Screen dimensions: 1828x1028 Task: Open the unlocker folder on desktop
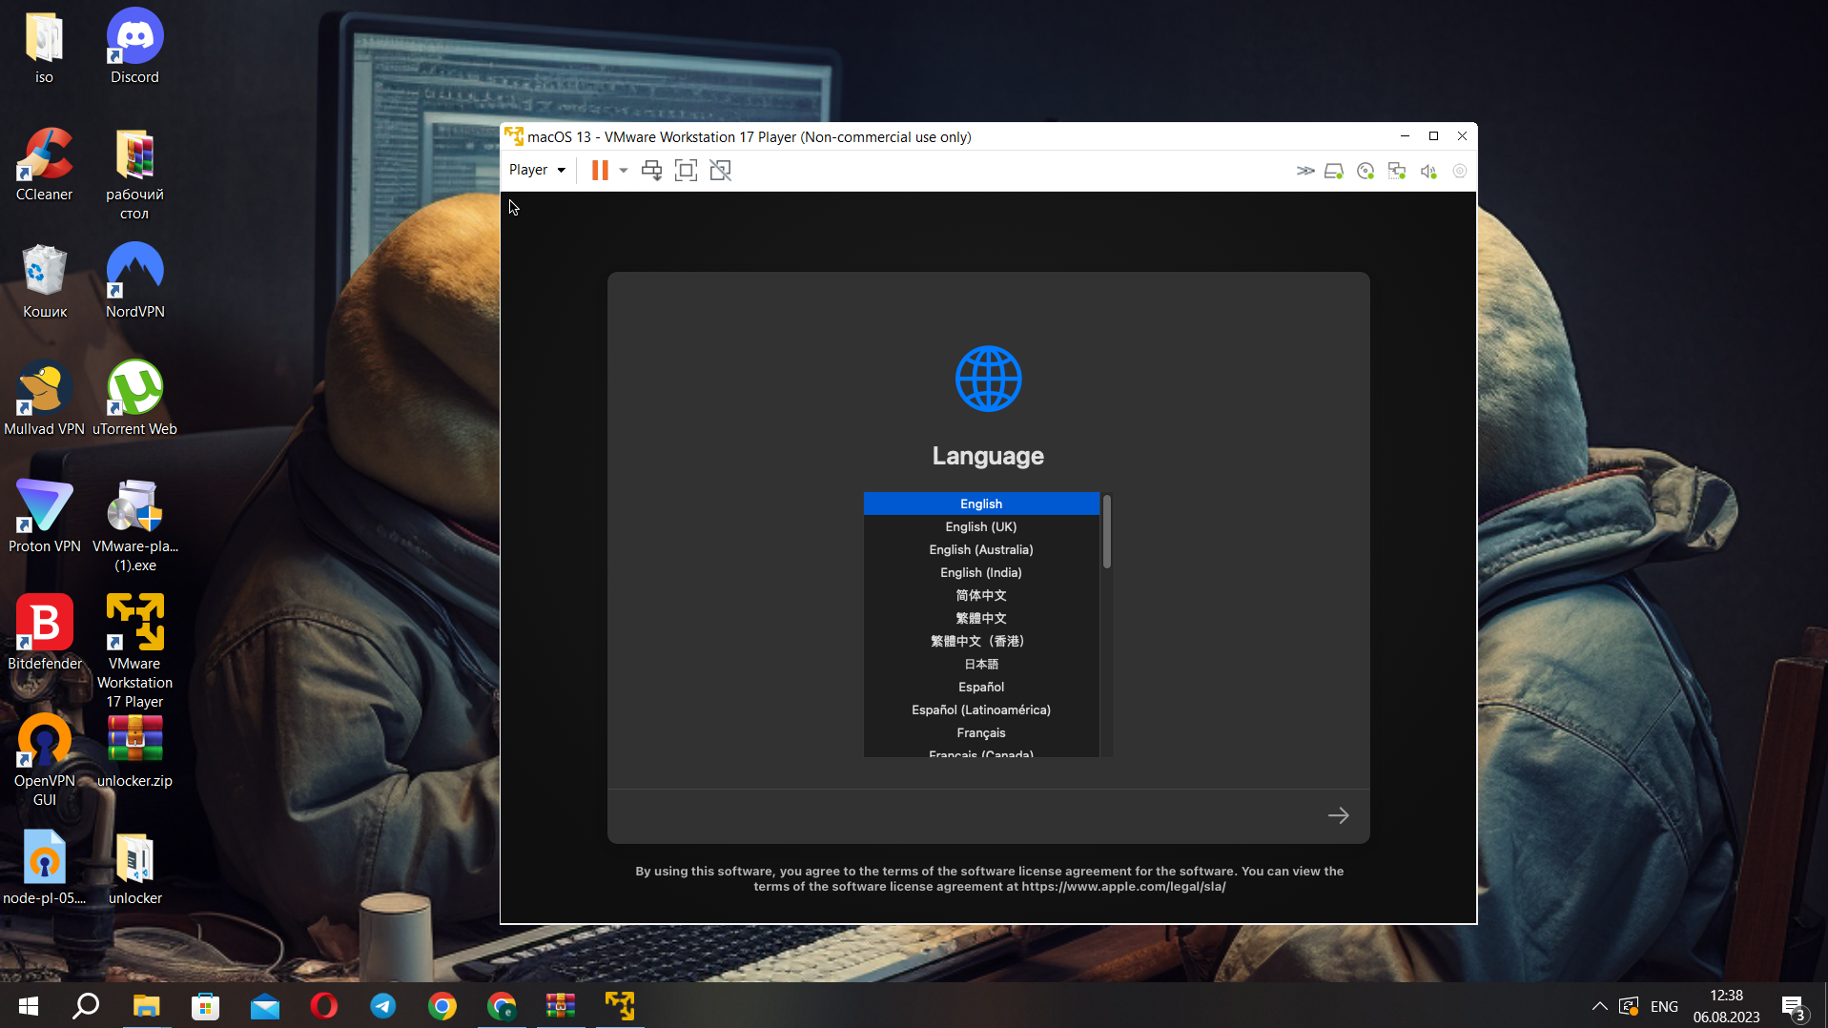[x=134, y=869]
